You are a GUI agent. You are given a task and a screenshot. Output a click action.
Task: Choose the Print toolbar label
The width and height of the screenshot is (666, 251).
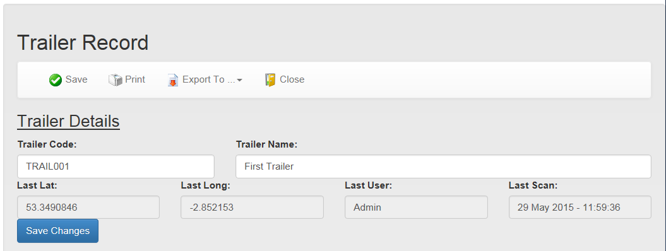click(135, 79)
